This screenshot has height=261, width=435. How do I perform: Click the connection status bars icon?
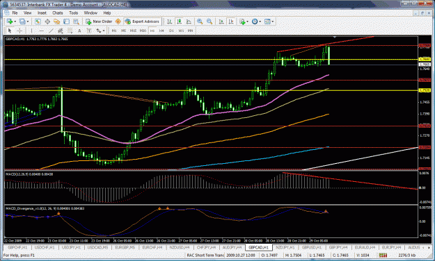click(383, 255)
